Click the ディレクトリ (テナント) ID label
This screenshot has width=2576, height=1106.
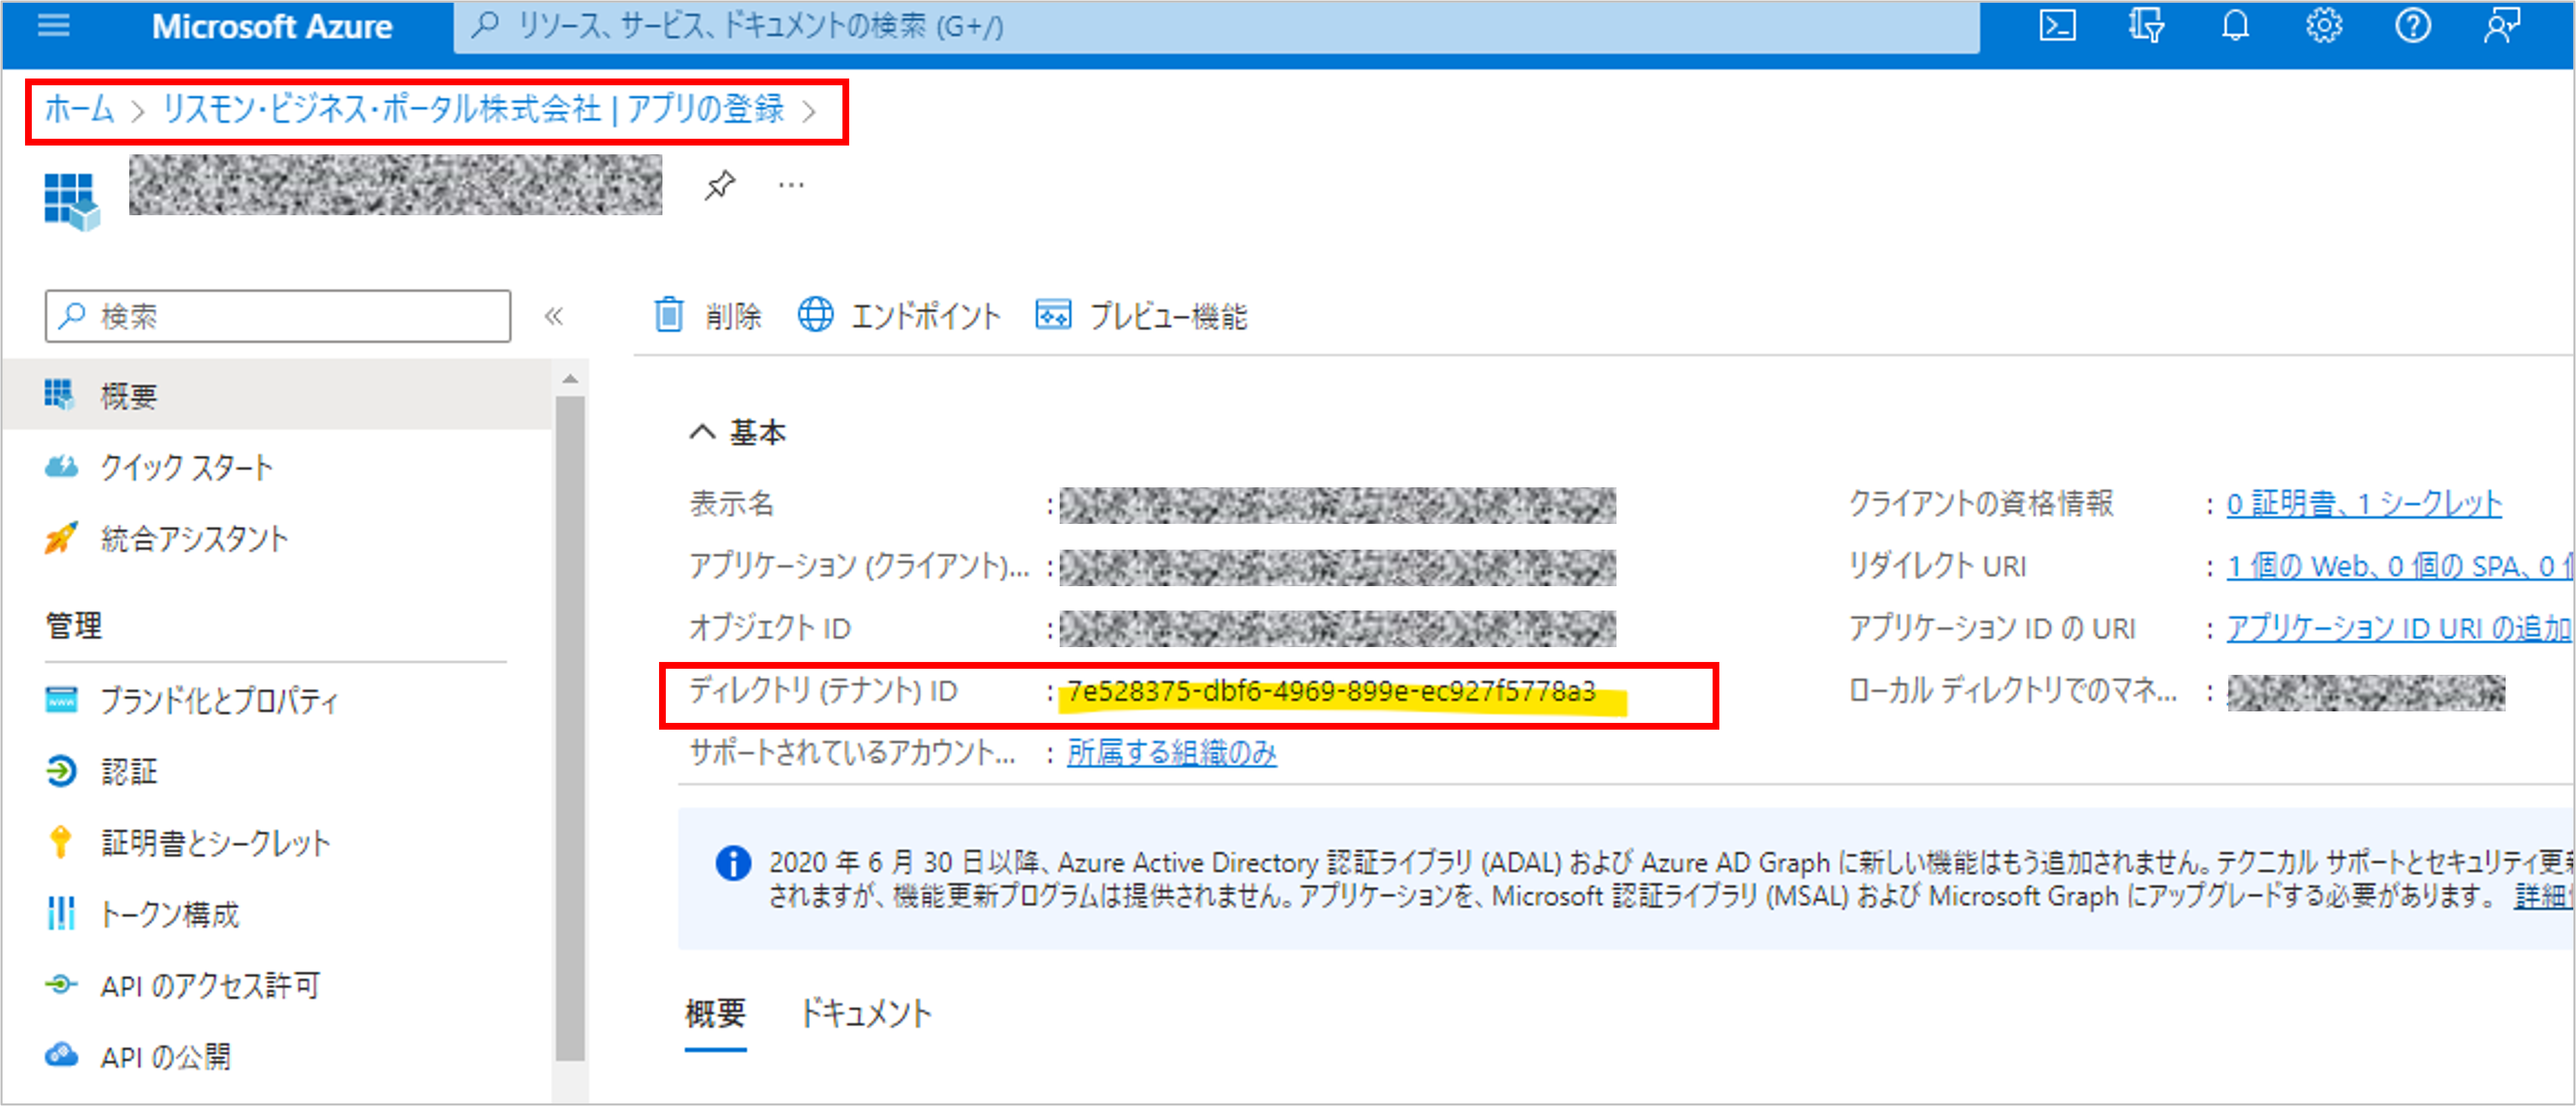(x=823, y=690)
